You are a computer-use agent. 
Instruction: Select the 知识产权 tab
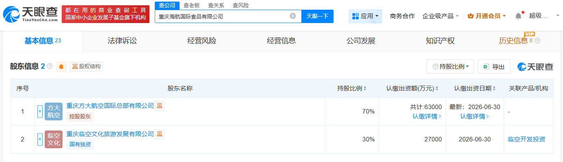[440, 41]
